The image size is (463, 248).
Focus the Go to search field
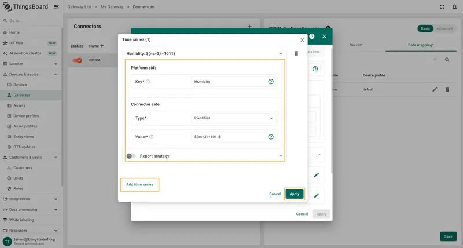31,21
